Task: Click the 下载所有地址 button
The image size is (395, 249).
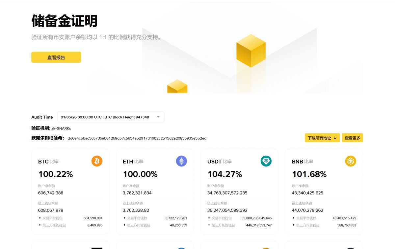Action: 322,138
